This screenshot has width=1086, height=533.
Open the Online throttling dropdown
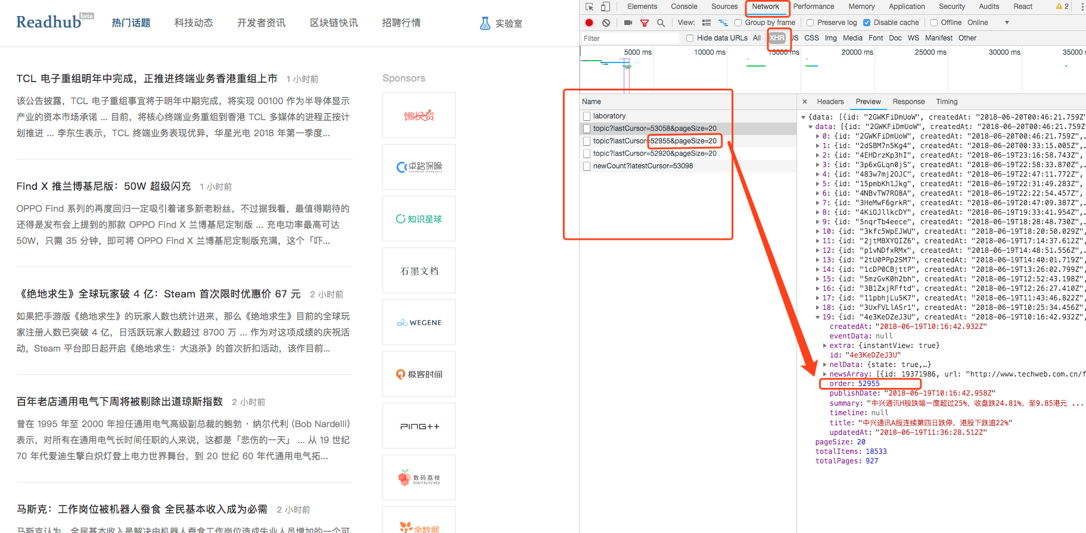click(x=988, y=23)
